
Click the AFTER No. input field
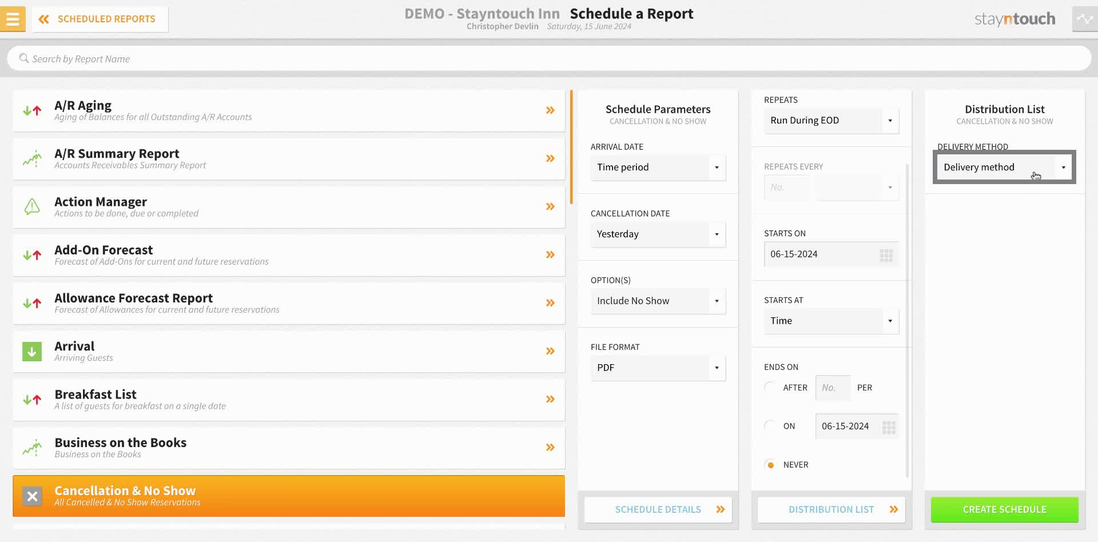(x=833, y=388)
